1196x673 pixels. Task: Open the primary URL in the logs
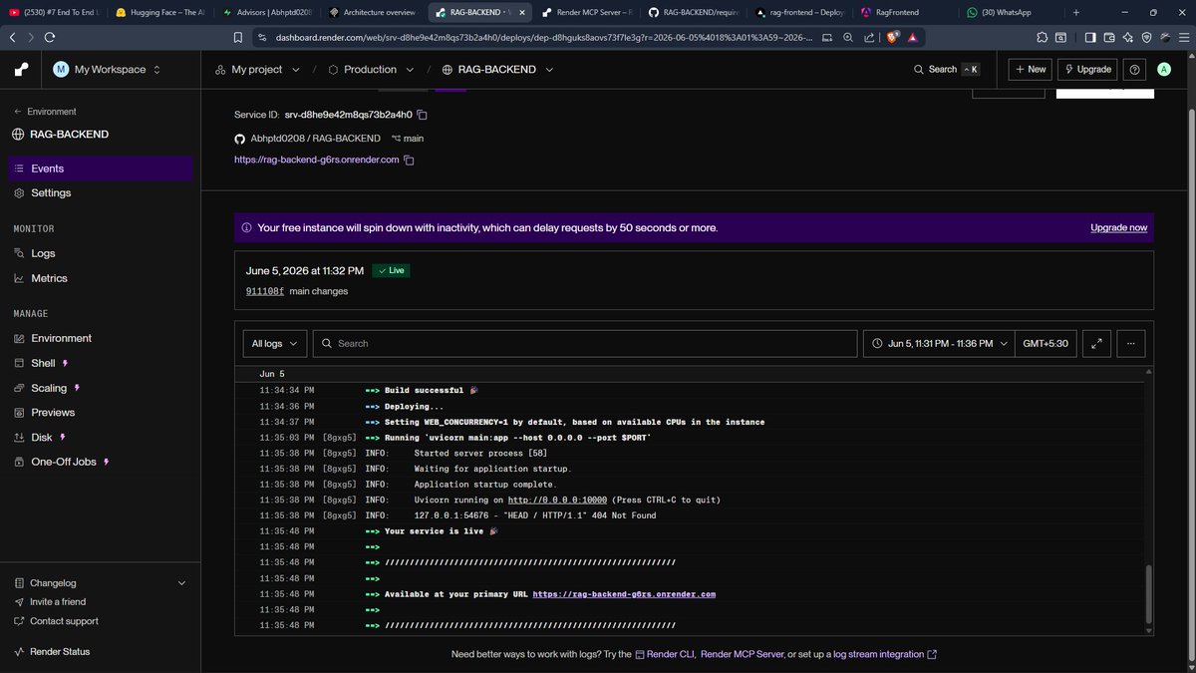(624, 594)
